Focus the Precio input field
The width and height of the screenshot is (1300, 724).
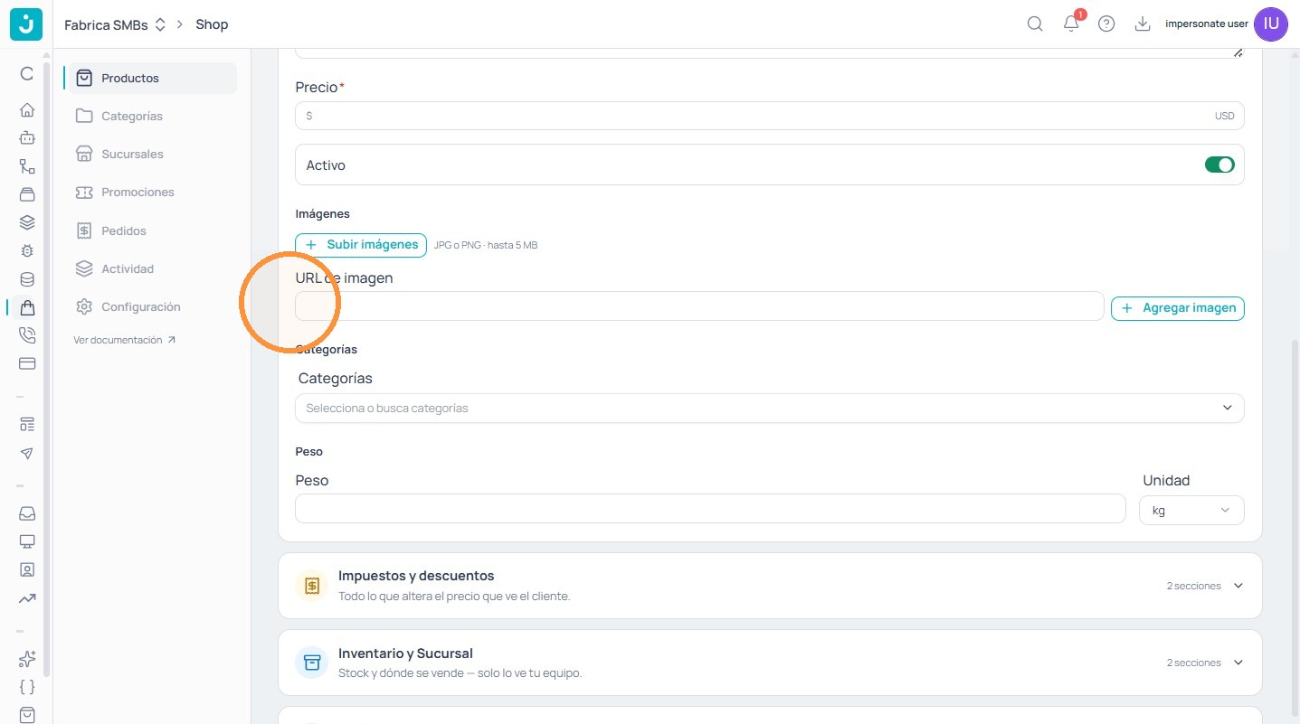click(x=769, y=116)
